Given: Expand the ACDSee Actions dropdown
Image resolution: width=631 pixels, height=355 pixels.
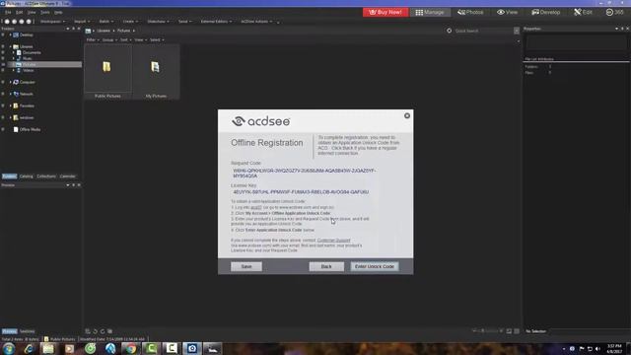Looking at the screenshot, I should tap(256, 22).
